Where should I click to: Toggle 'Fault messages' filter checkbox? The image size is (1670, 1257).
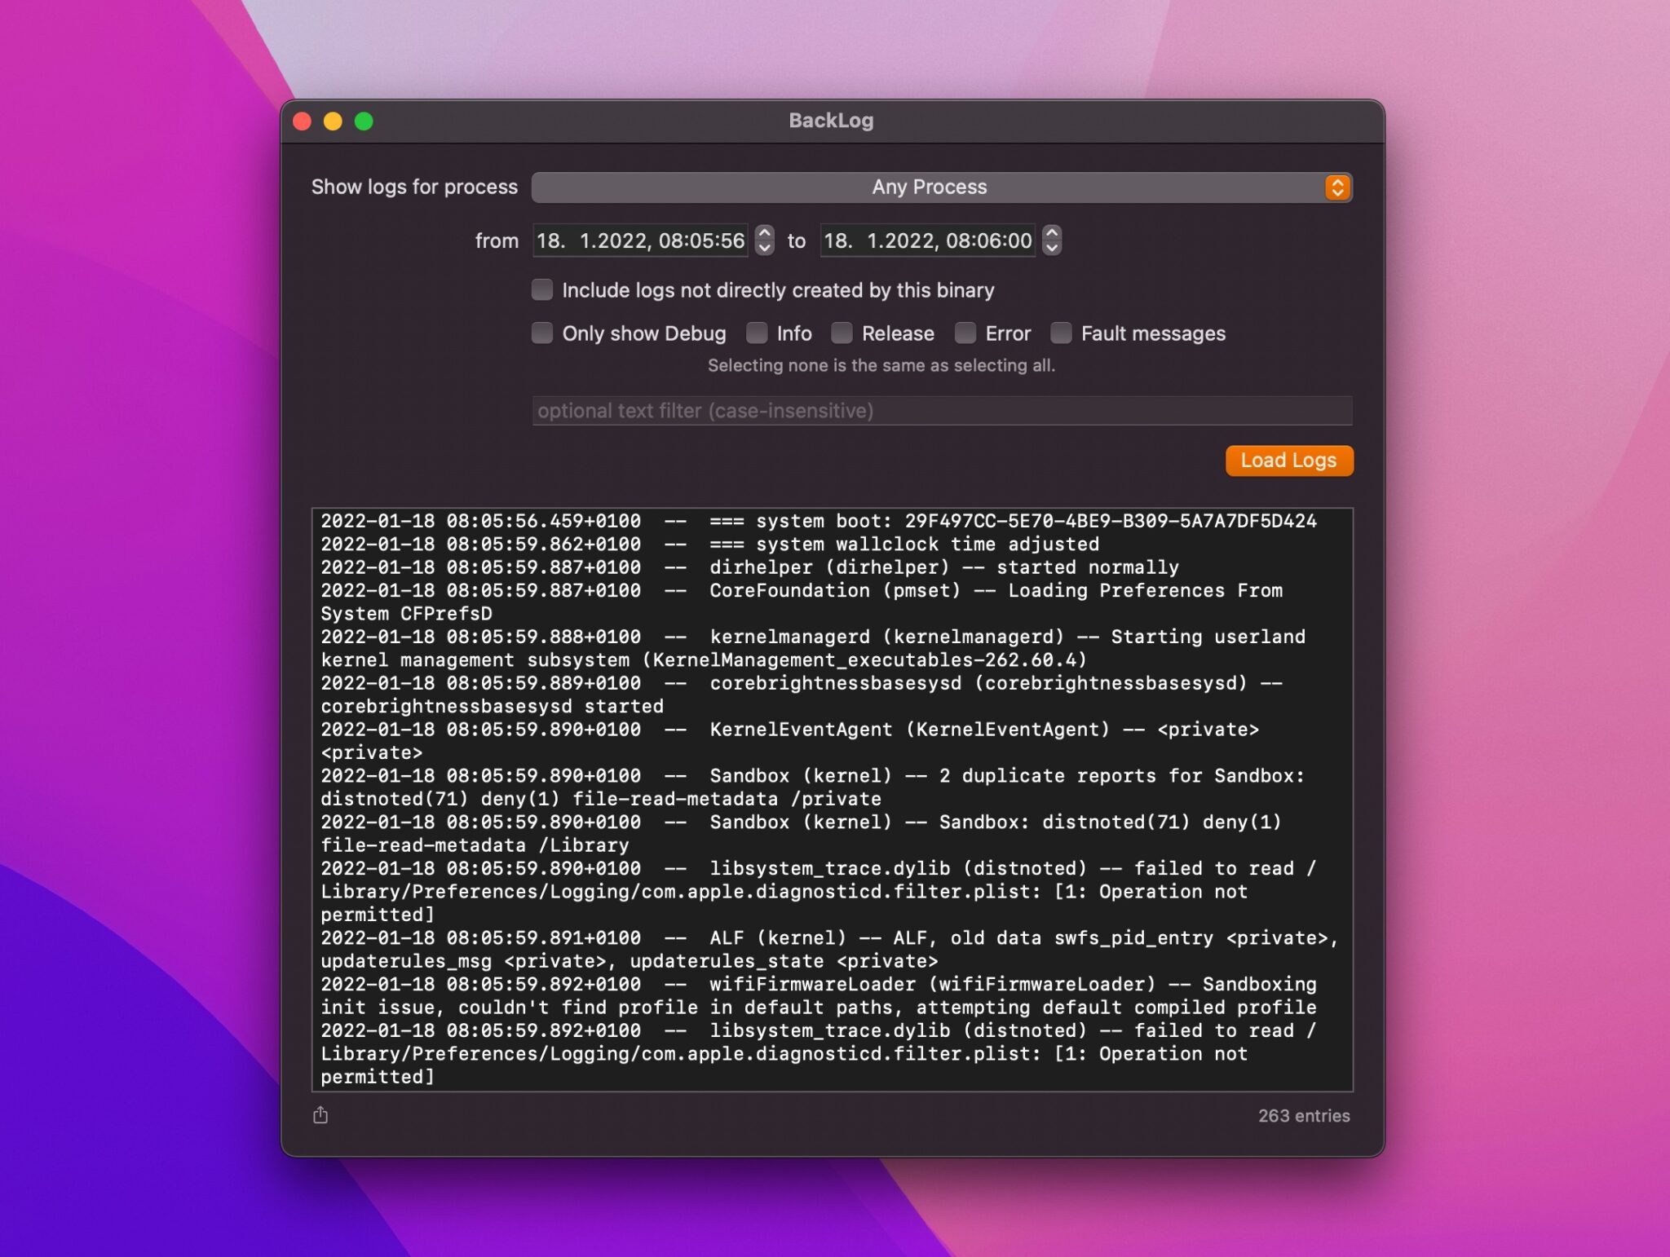click(x=1063, y=333)
